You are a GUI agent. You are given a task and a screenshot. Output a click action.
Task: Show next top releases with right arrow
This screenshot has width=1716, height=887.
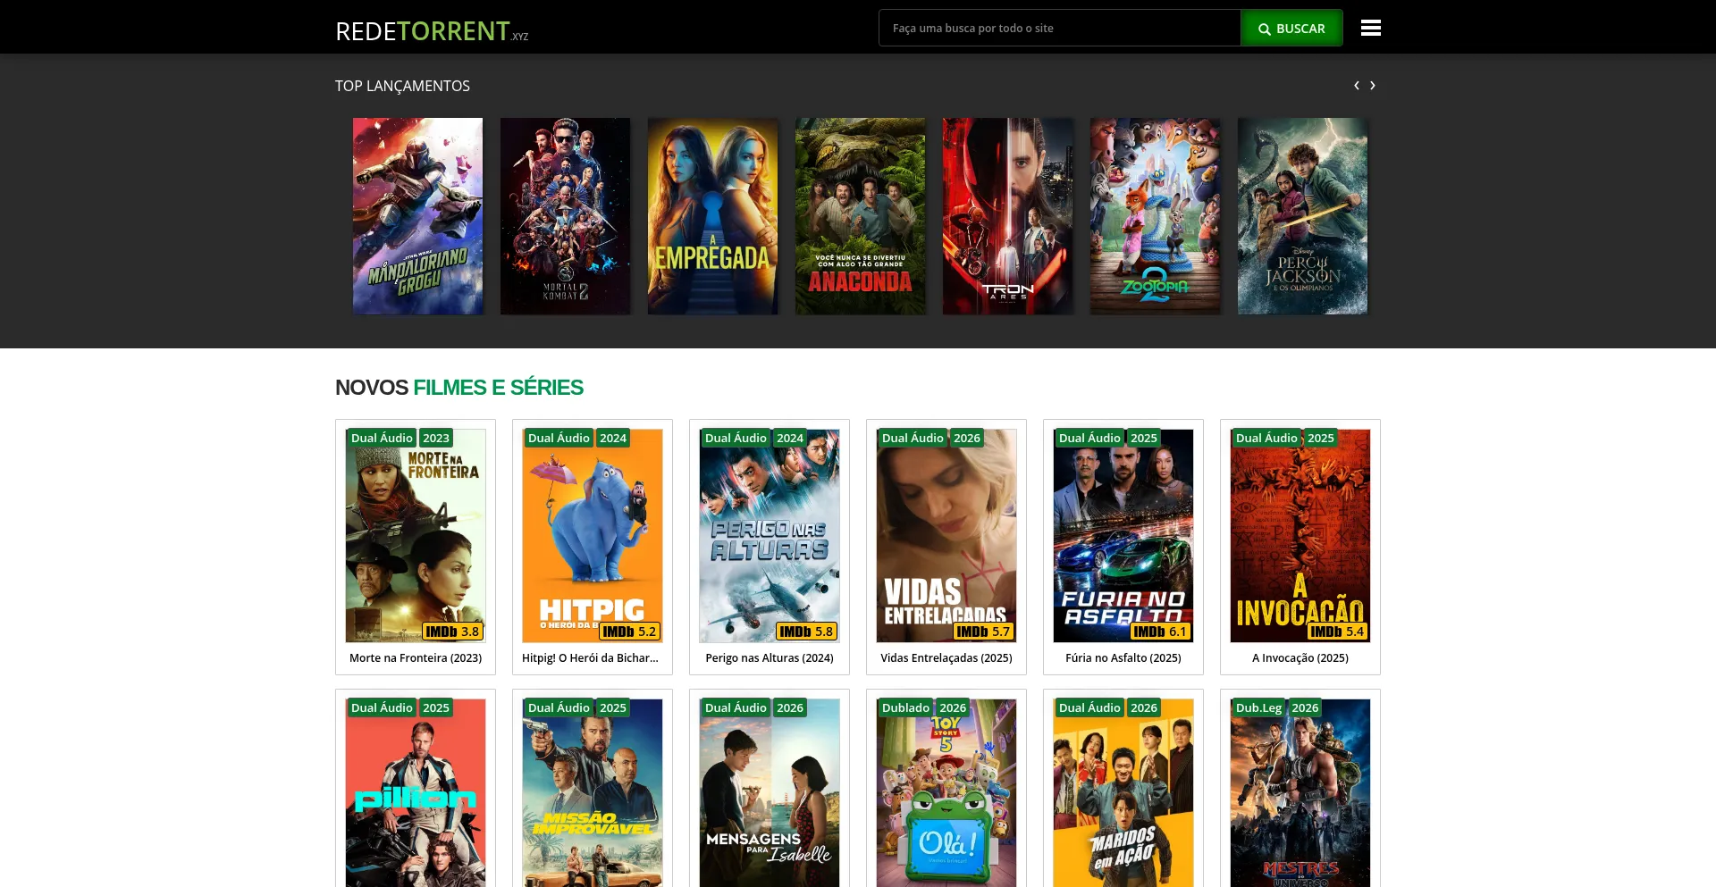[1373, 86]
